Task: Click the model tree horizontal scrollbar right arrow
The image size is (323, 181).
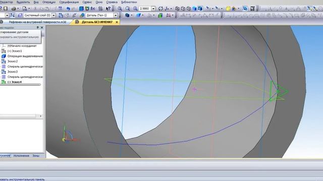Action: coord(40,116)
